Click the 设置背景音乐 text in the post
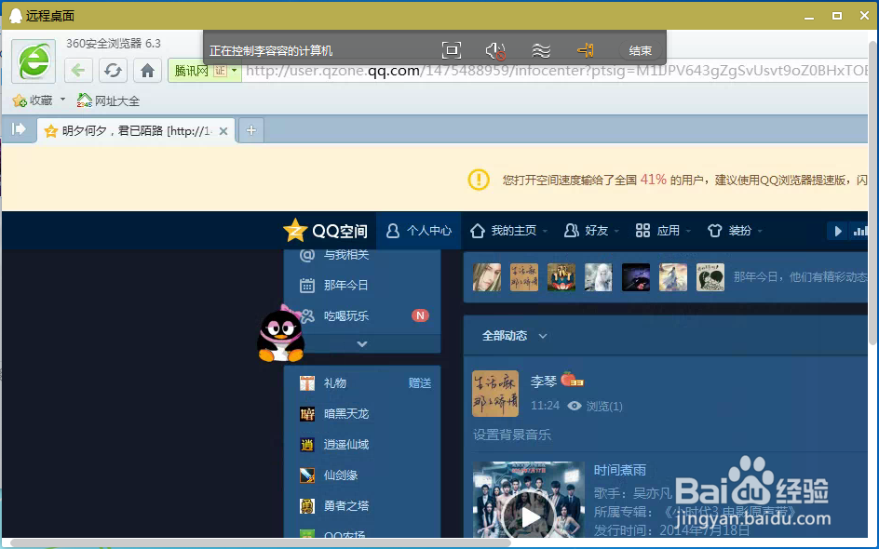 [x=512, y=435]
